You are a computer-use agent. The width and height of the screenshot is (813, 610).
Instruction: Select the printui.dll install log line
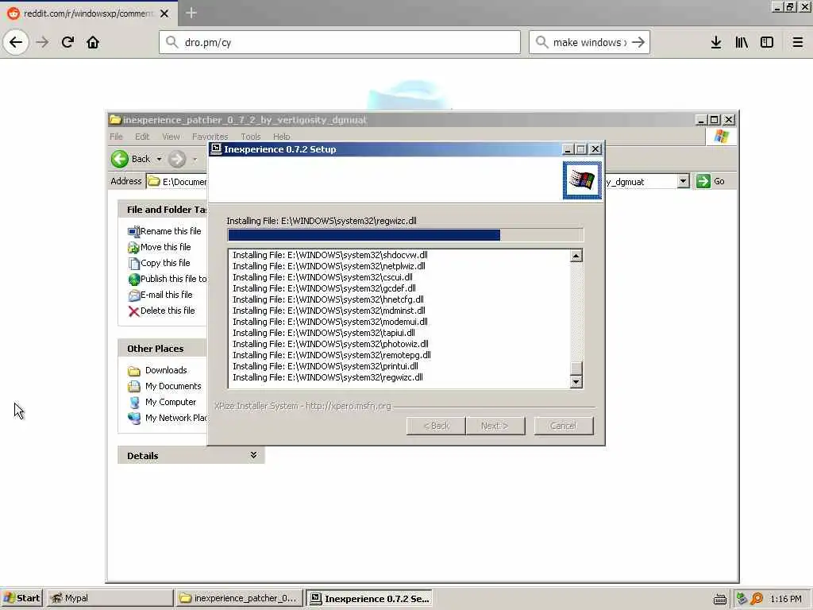tap(325, 366)
